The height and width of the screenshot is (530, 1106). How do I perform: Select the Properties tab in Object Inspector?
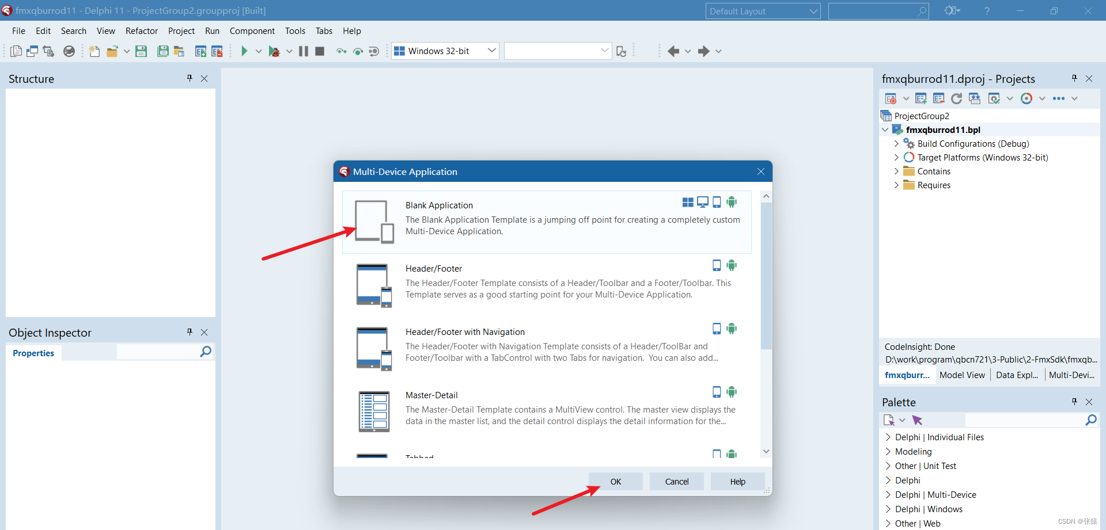coord(33,353)
